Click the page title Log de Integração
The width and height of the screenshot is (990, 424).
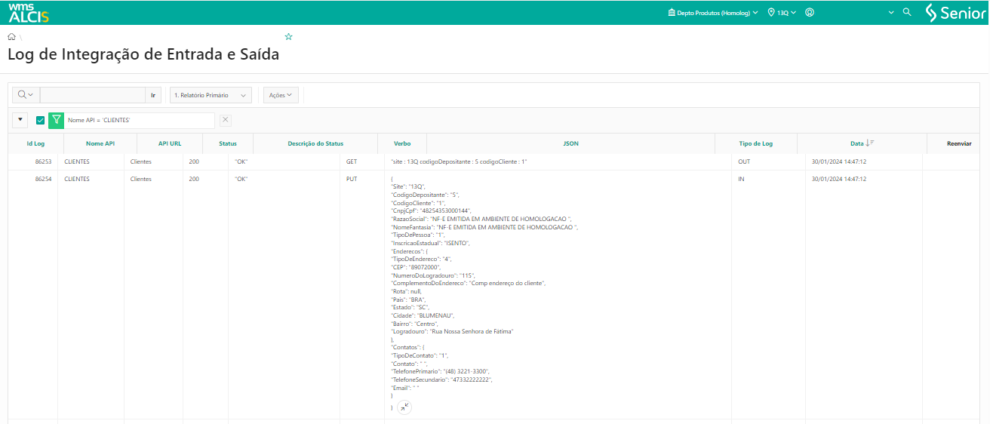tap(143, 54)
